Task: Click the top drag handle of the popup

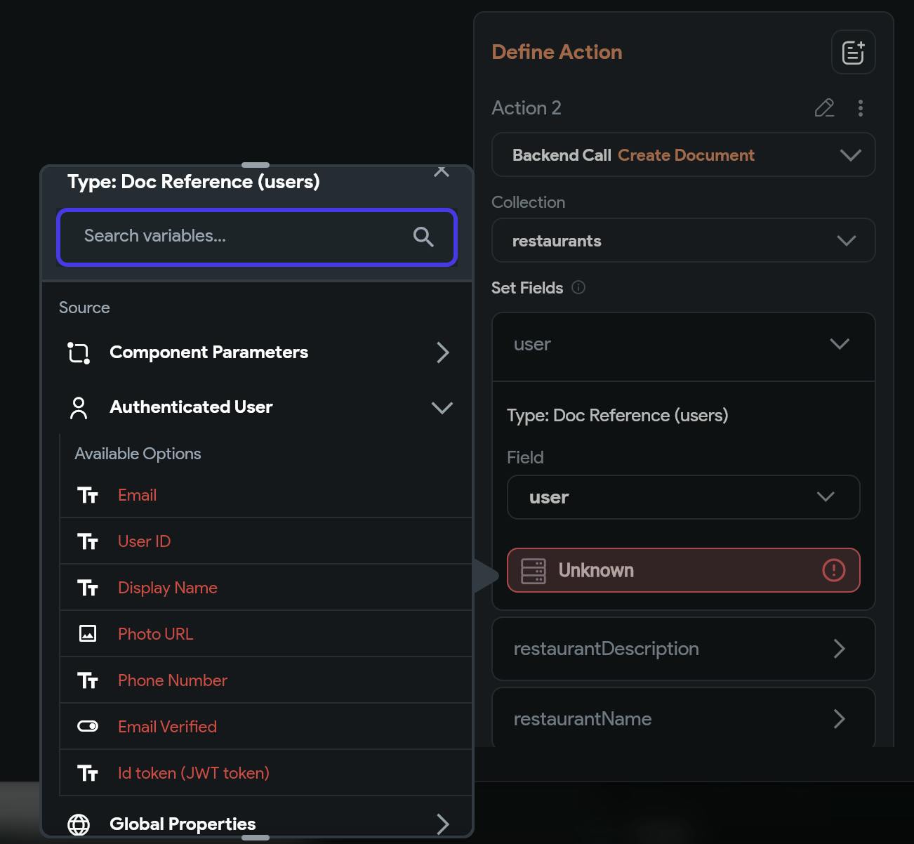Action: point(256,165)
